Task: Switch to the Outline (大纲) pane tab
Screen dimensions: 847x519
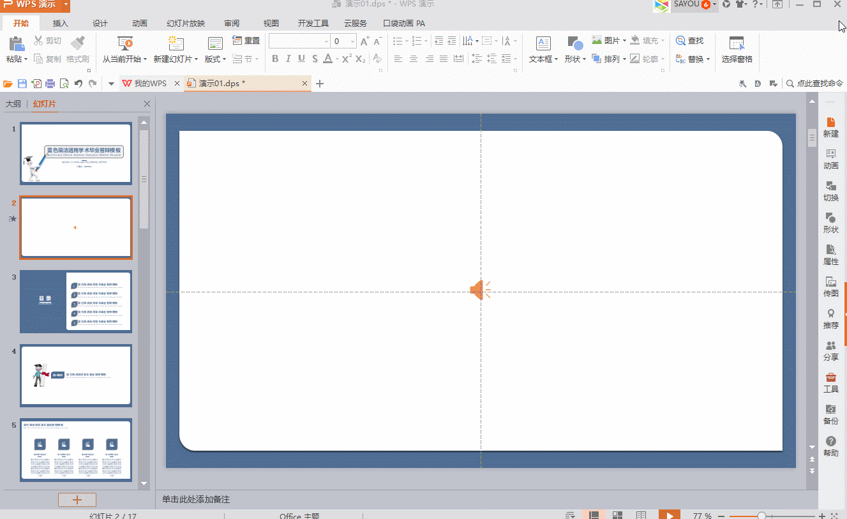Action: point(13,104)
